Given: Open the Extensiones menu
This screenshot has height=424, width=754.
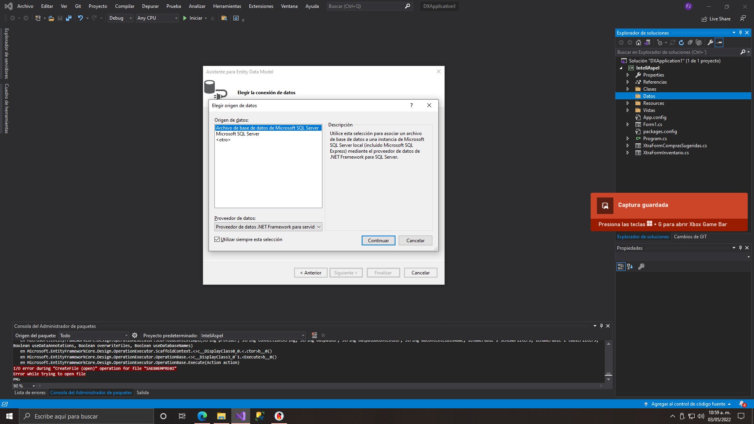Looking at the screenshot, I should [x=261, y=6].
